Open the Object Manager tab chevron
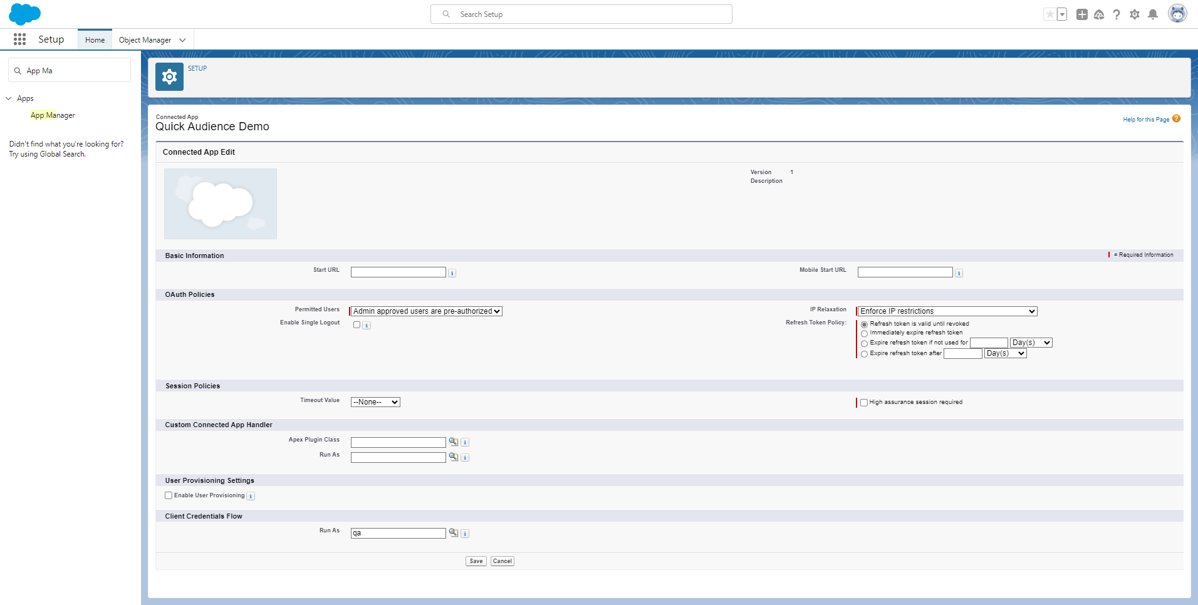The height and width of the screenshot is (605, 1198). click(x=183, y=40)
